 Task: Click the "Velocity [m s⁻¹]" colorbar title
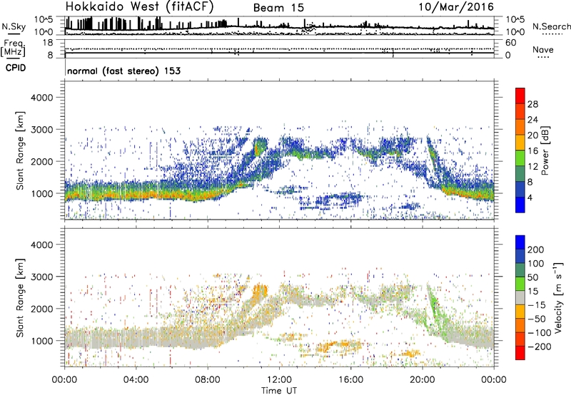coord(558,297)
